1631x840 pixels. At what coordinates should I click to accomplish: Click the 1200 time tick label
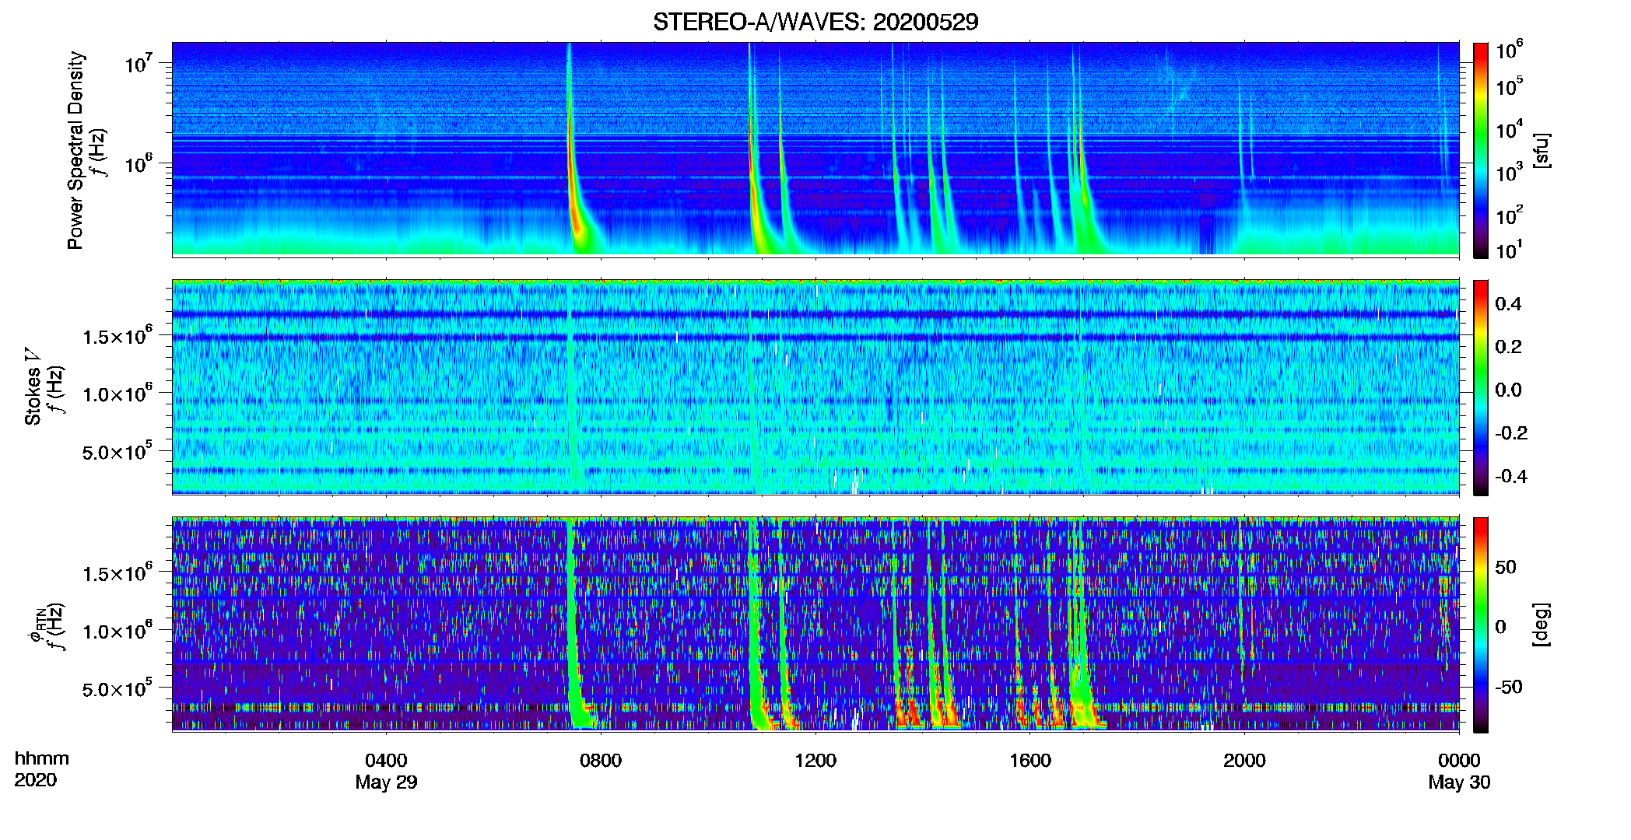click(x=815, y=761)
